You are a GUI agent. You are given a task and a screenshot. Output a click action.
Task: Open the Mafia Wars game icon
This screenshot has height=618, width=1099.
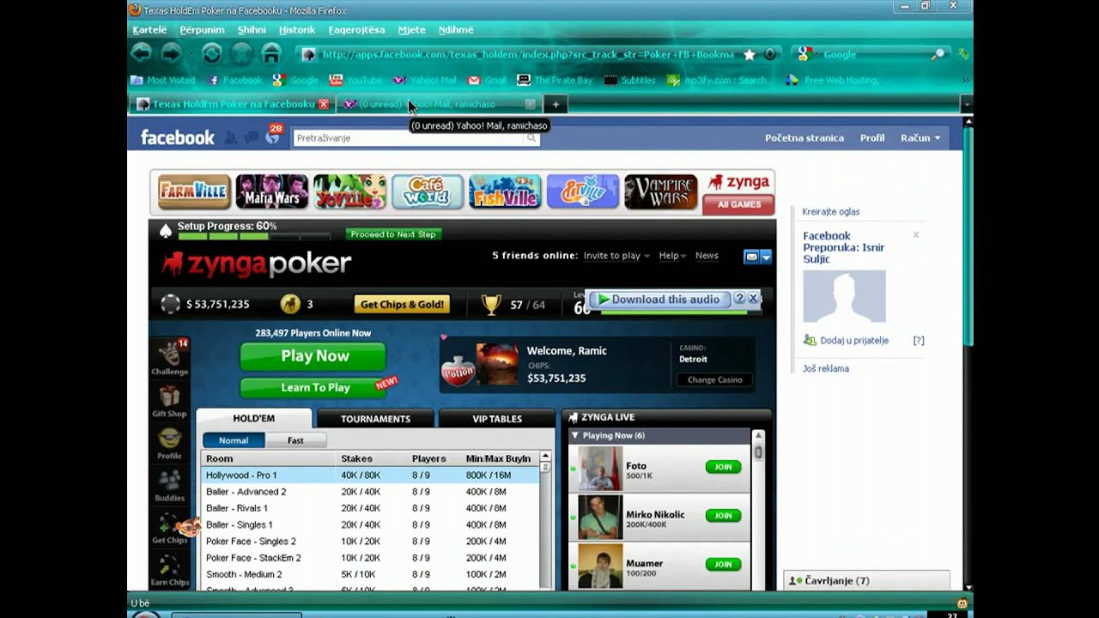(x=271, y=192)
